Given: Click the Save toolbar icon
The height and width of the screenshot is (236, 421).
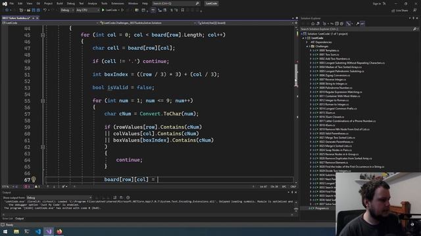Looking at the screenshot, I should (x=34, y=10).
